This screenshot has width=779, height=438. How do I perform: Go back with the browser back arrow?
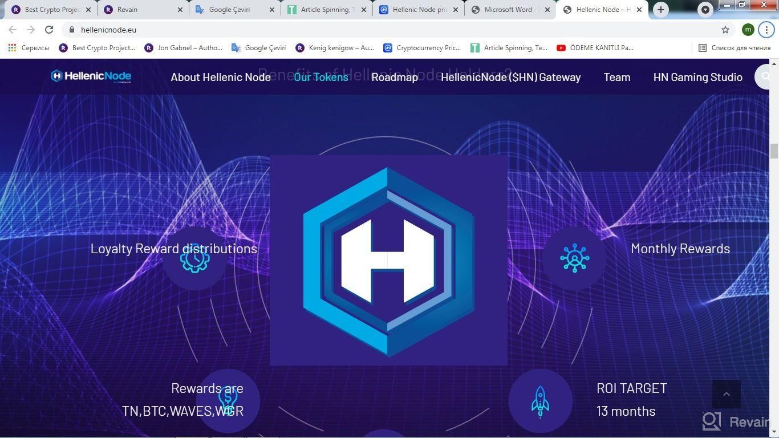pos(13,30)
